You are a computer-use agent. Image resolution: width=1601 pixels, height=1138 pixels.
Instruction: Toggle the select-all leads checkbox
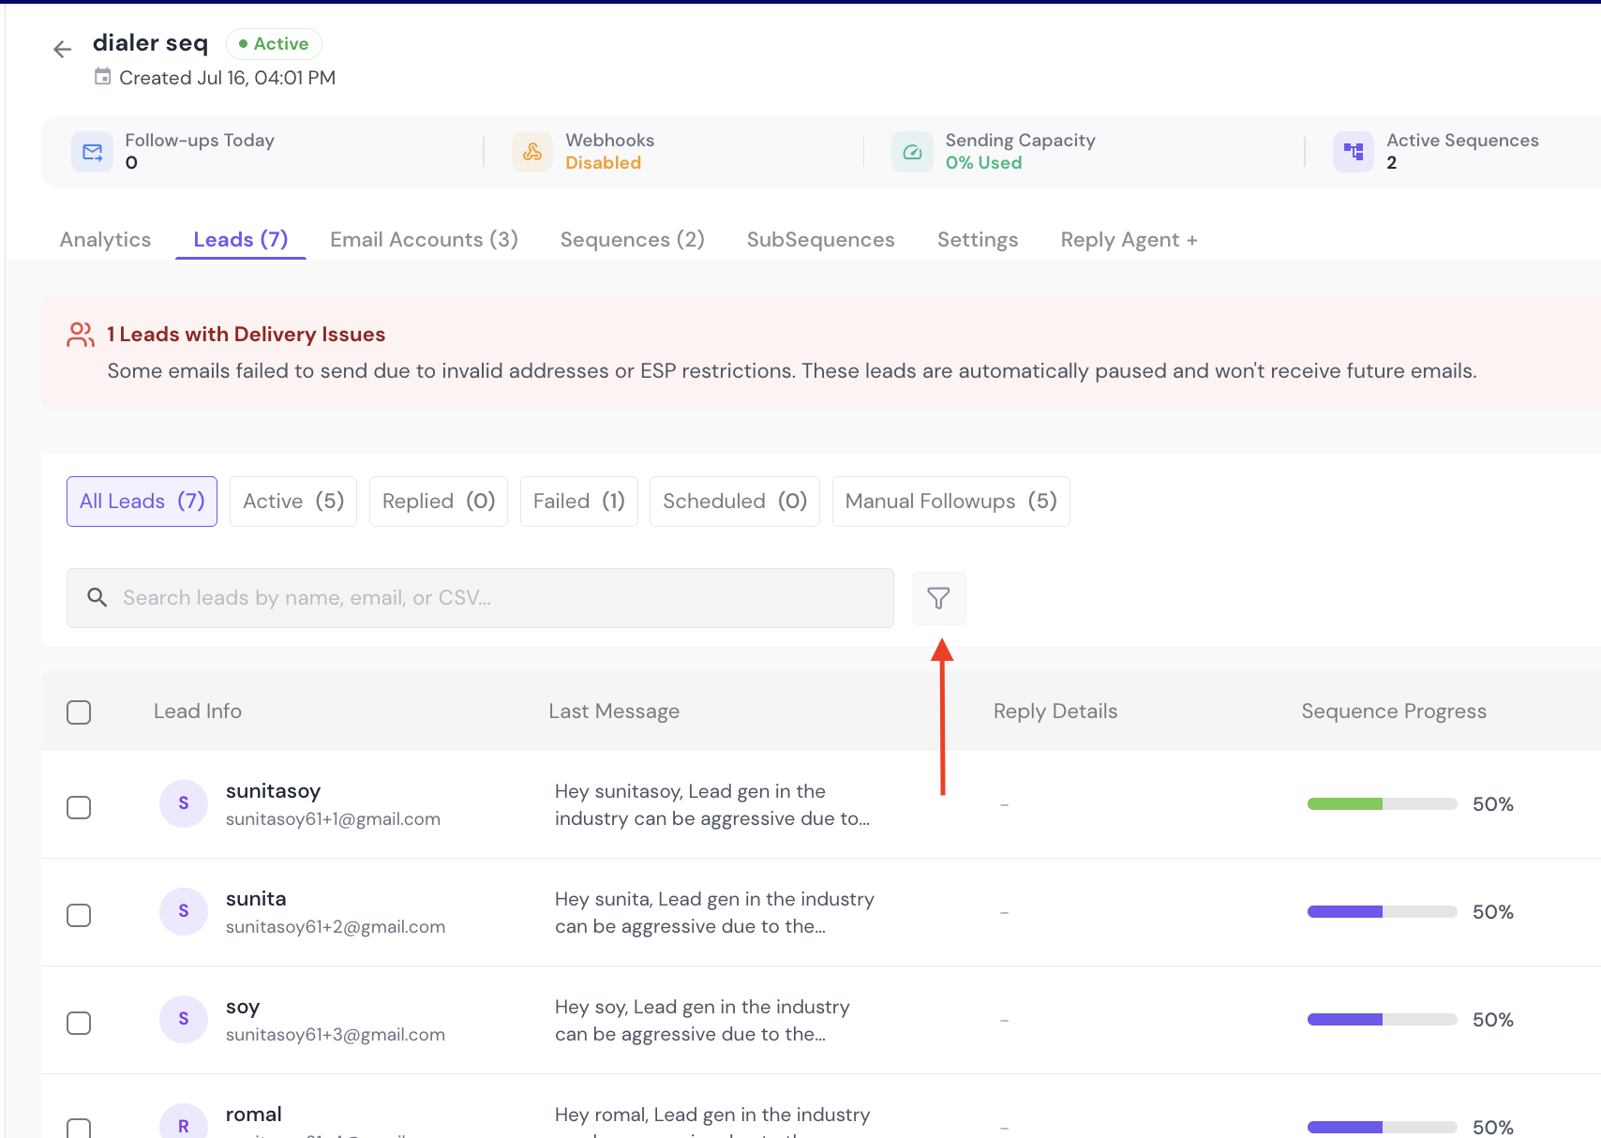(79, 712)
